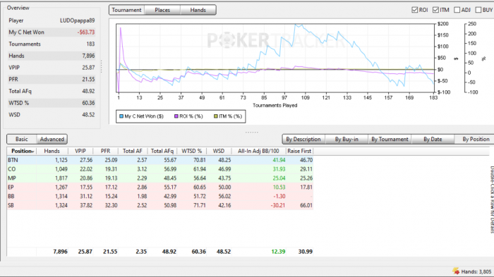This screenshot has height=277, width=494.
Task: Click the overview VPIP value 25.87
Action: click(88, 68)
